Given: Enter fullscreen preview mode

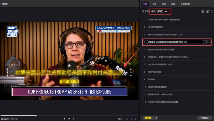Looking at the screenshot, I should click(x=136, y=119).
